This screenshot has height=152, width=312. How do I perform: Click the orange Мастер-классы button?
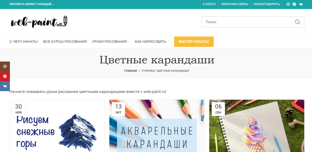pyautogui.click(x=194, y=42)
